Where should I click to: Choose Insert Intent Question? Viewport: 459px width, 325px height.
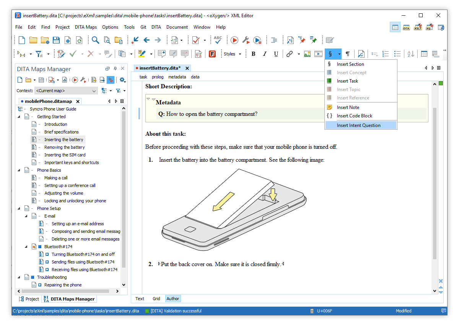click(361, 125)
